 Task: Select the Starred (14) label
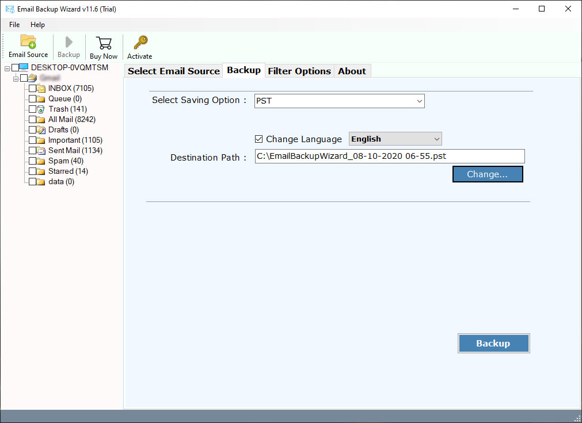tap(68, 172)
